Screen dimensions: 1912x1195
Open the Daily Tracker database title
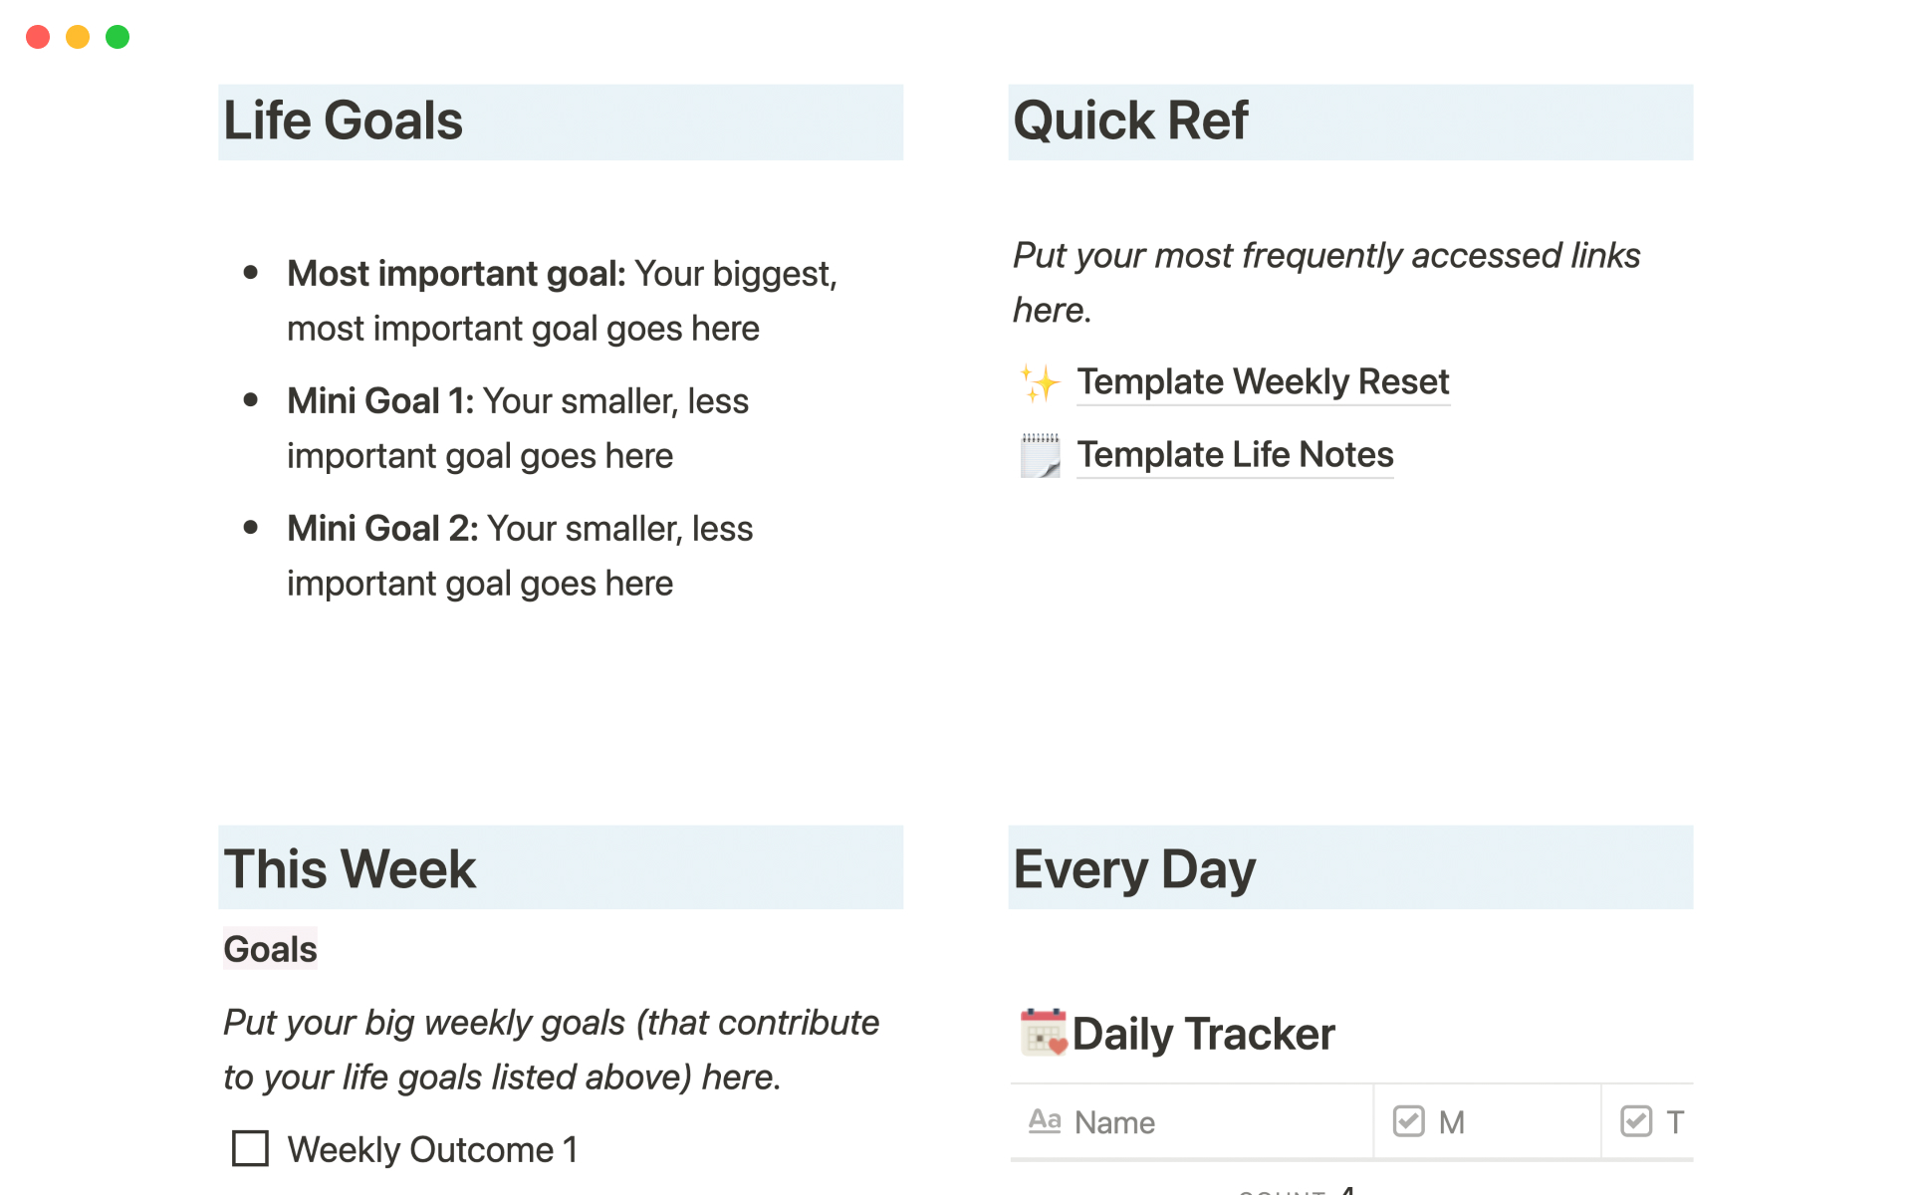click(1203, 1034)
